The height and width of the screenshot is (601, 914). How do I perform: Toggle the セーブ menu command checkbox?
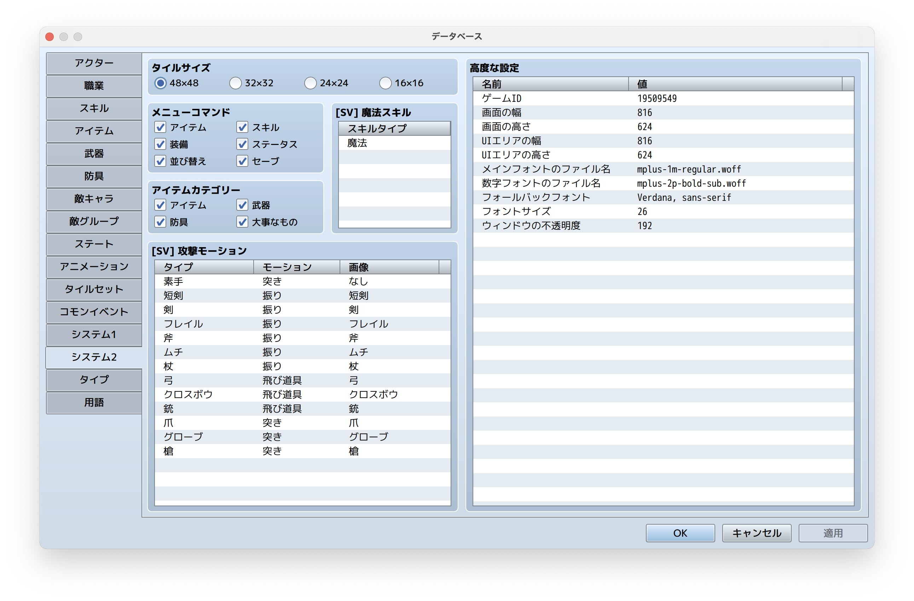tap(242, 161)
